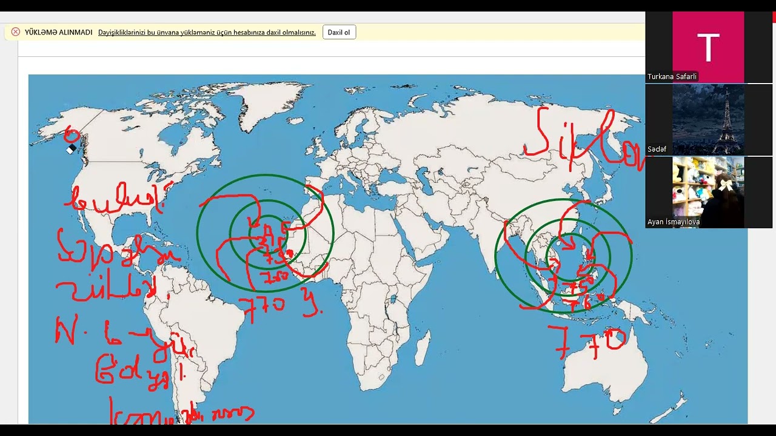Screen dimensions: 776x436
Task: Click the 'Sədəf' name label
Action: (x=657, y=150)
